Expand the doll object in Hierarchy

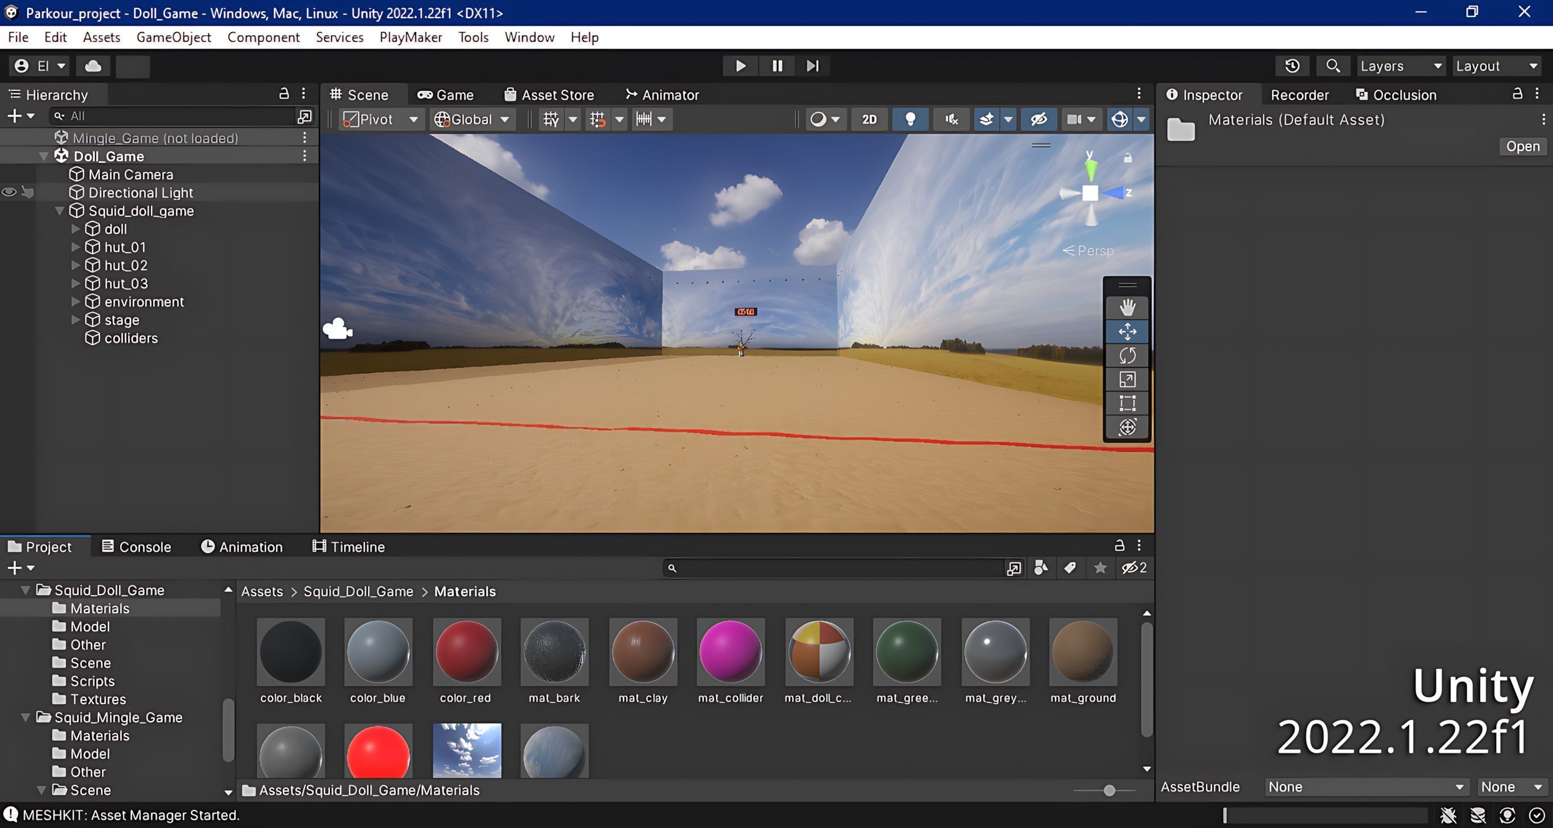(x=76, y=229)
